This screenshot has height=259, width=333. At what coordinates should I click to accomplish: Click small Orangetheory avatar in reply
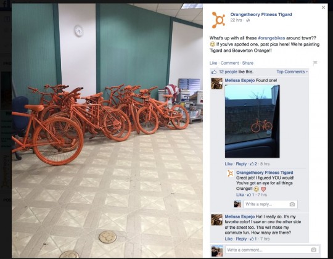pos(231,173)
